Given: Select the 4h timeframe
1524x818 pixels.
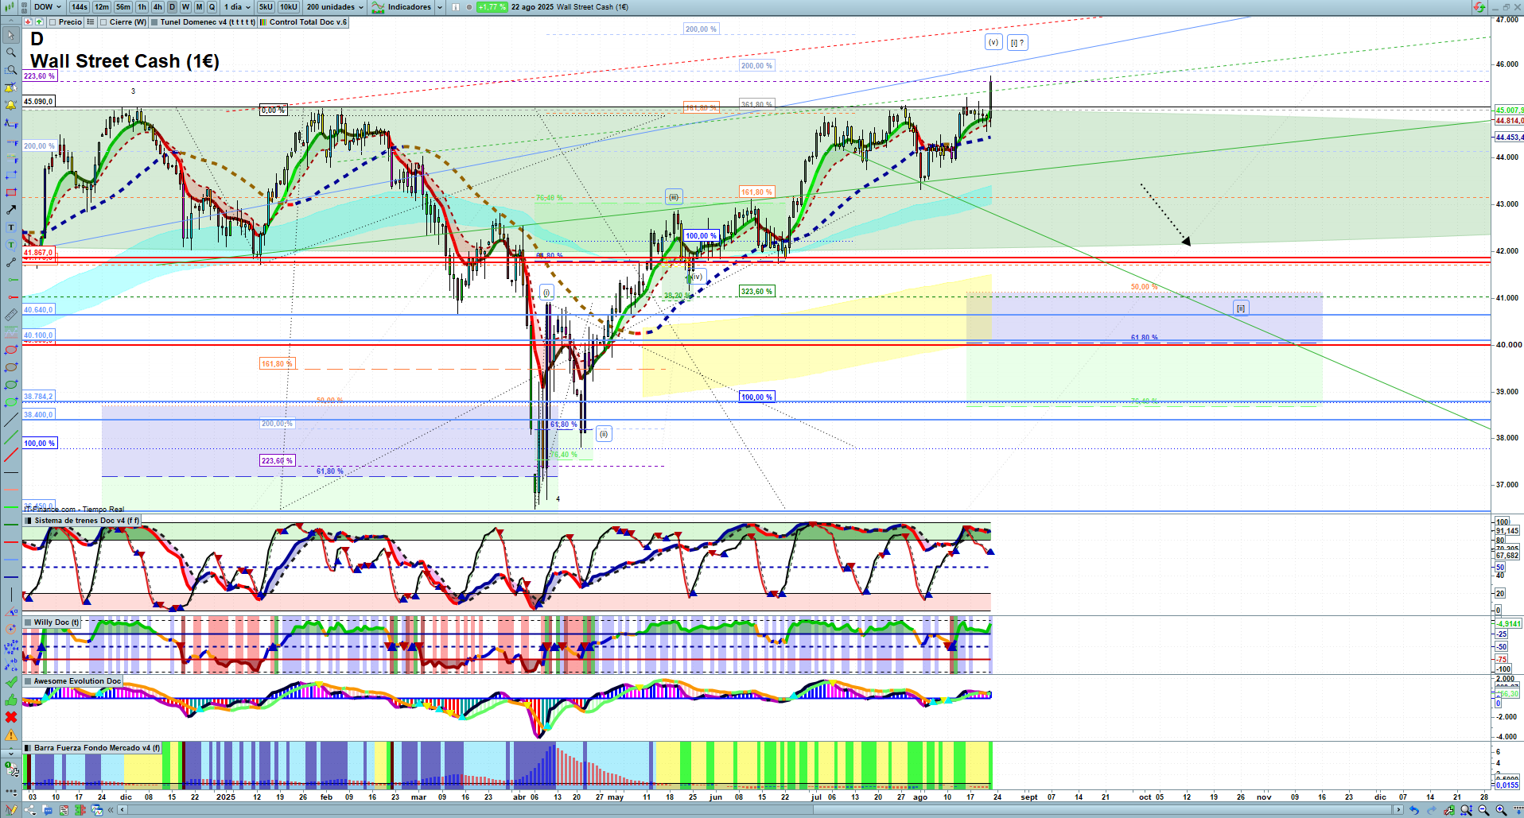Looking at the screenshot, I should [x=157, y=7].
